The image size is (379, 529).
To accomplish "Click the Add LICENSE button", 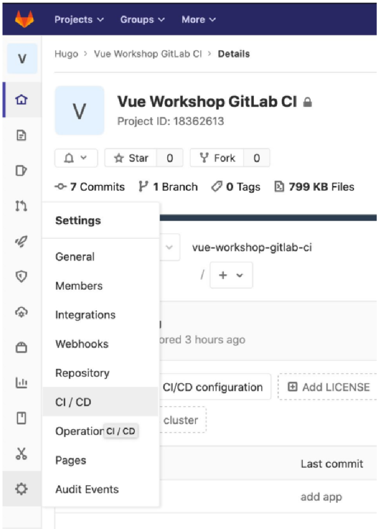I will pos(328,387).
